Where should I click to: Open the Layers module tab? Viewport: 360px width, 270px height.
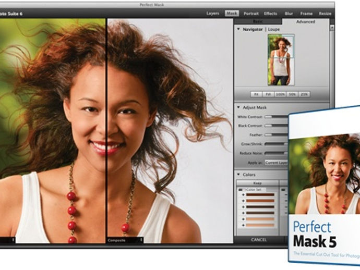pos(212,14)
